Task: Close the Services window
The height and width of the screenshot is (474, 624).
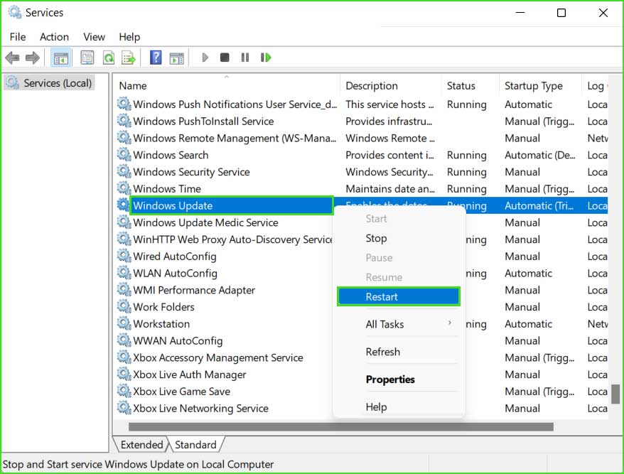Action: point(603,13)
